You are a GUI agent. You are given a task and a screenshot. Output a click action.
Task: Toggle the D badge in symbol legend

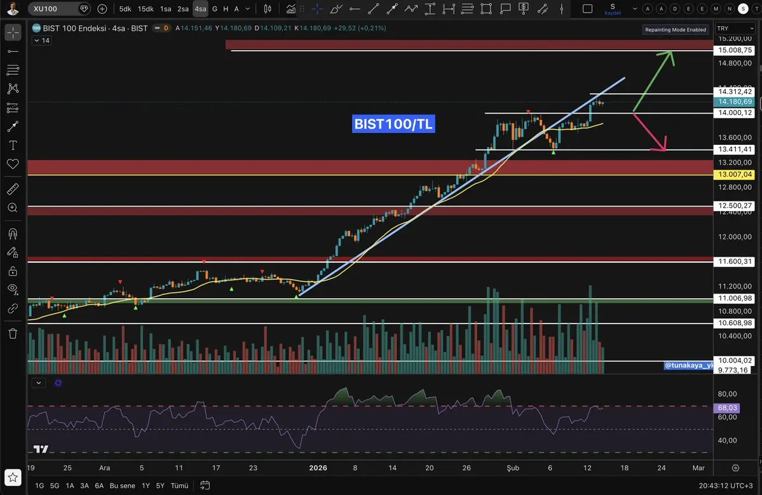click(166, 28)
